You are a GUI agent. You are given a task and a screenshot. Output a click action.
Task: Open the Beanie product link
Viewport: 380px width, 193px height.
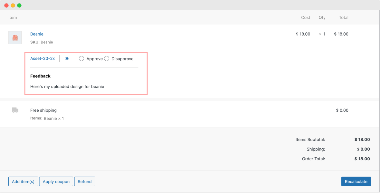click(37, 34)
